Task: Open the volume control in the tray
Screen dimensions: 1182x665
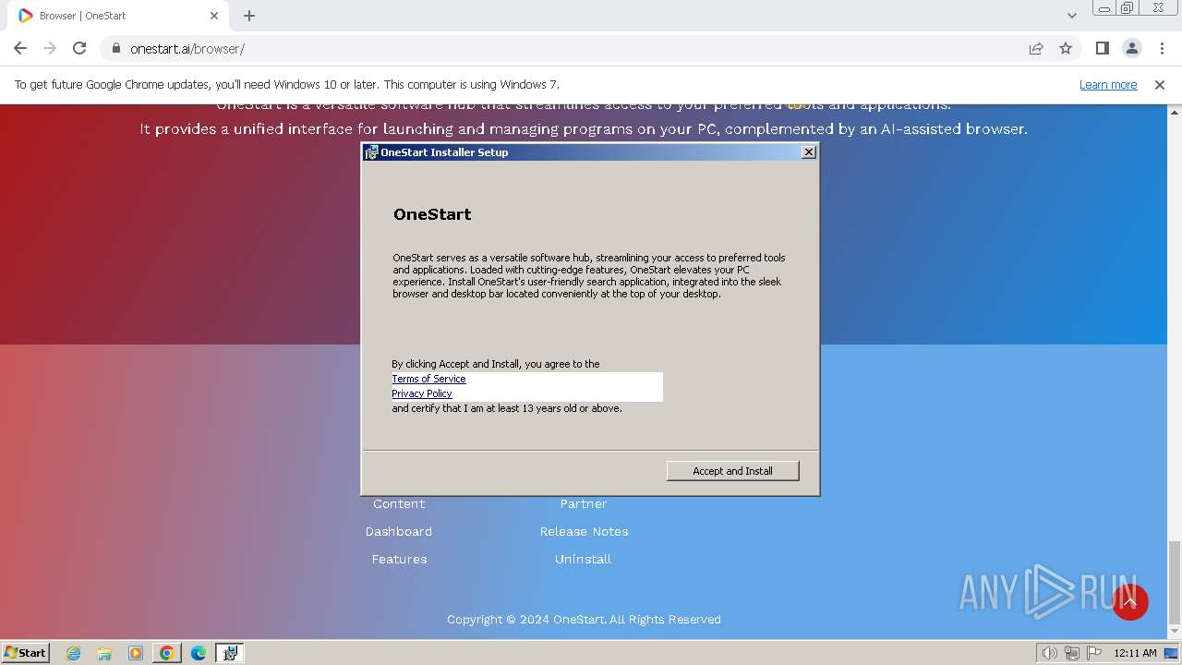Action: pyautogui.click(x=1049, y=653)
